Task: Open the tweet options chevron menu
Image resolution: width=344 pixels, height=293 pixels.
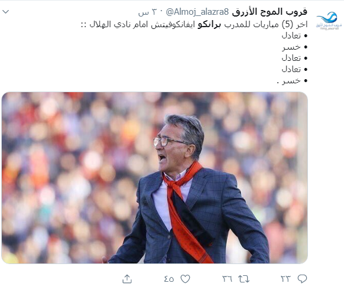Action: pos(5,12)
